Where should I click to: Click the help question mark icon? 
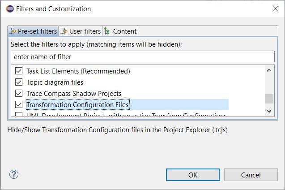14,174
